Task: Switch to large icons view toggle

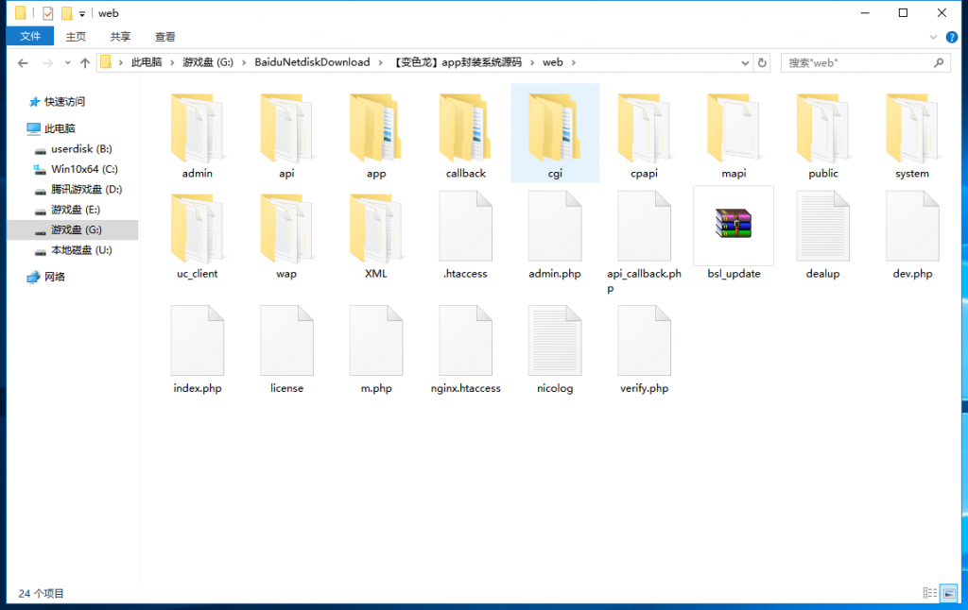Action: click(949, 593)
